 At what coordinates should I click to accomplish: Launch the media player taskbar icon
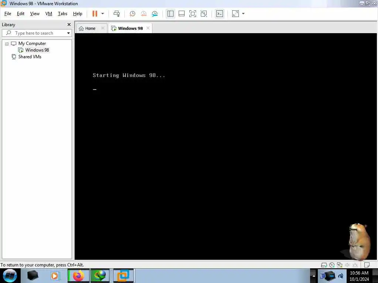coord(55,276)
